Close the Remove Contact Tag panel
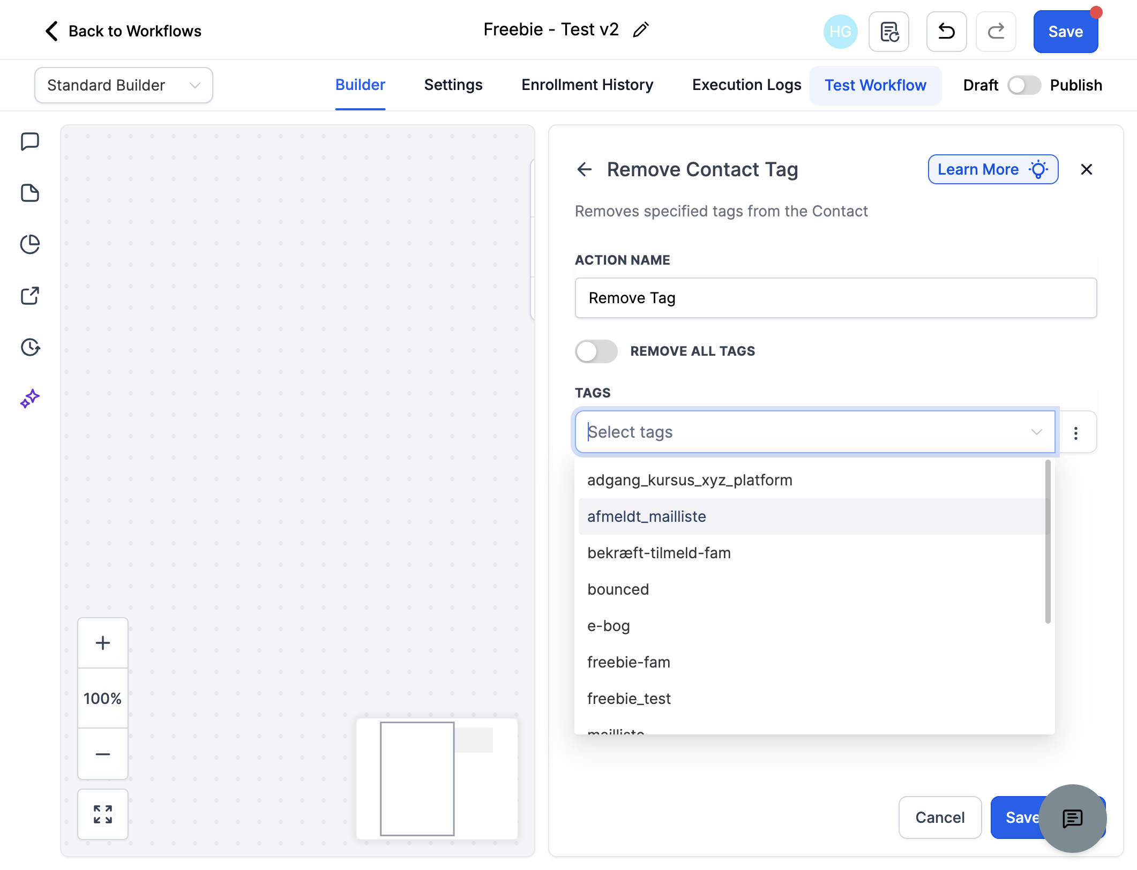Viewport: 1137px width, 870px height. coord(1087,170)
